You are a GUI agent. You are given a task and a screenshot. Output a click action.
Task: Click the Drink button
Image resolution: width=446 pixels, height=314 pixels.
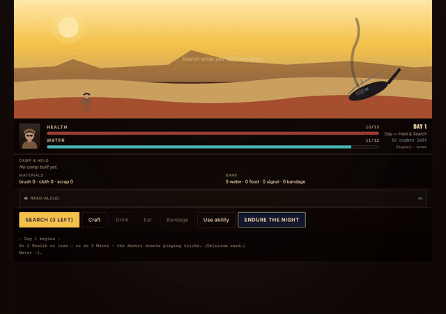click(x=122, y=220)
